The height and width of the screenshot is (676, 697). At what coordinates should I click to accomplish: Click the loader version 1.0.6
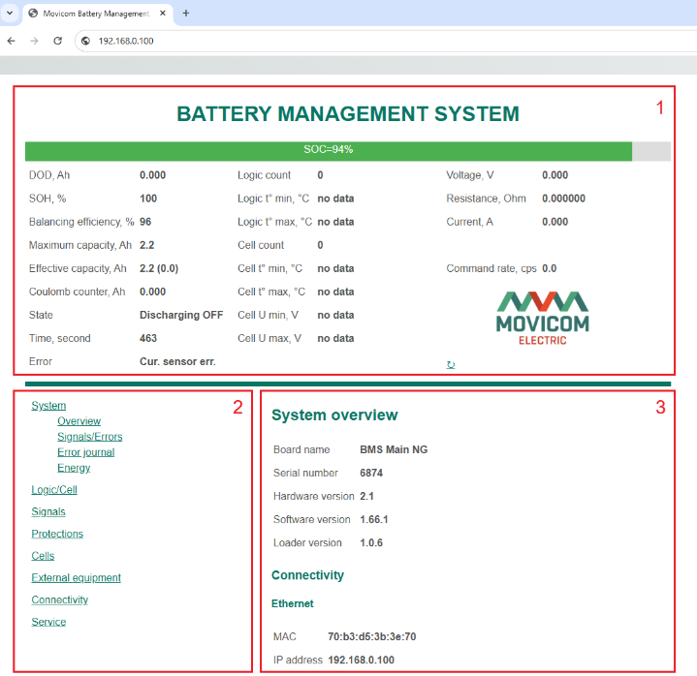[x=371, y=542]
